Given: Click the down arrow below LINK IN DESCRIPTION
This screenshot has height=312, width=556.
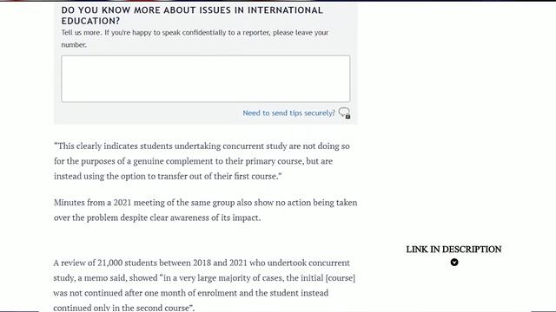Looking at the screenshot, I should click(x=454, y=263).
